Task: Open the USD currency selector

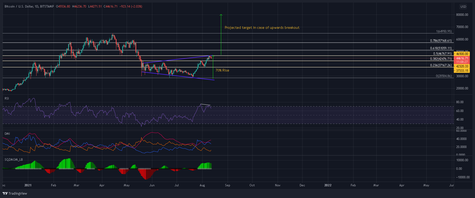Action: [x=463, y=7]
